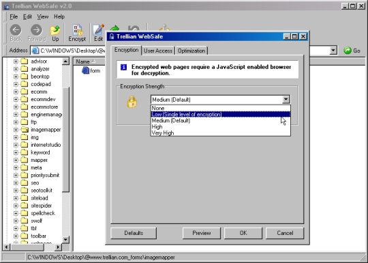Open the Edit menu
This screenshot has width=368, height=263.
tap(27, 16)
